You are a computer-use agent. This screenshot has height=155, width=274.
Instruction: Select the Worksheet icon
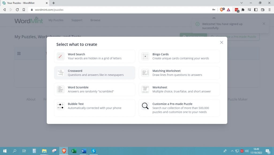[145, 89]
